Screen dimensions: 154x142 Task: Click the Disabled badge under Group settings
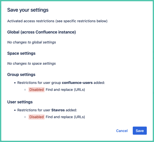coord(36,89)
